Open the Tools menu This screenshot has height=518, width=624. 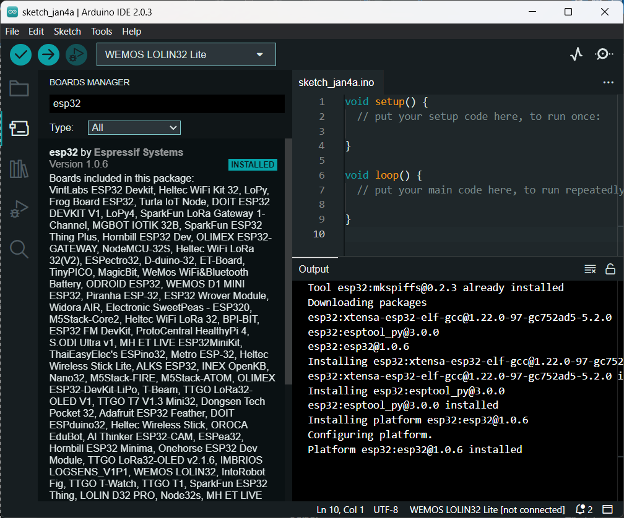pyautogui.click(x=102, y=32)
